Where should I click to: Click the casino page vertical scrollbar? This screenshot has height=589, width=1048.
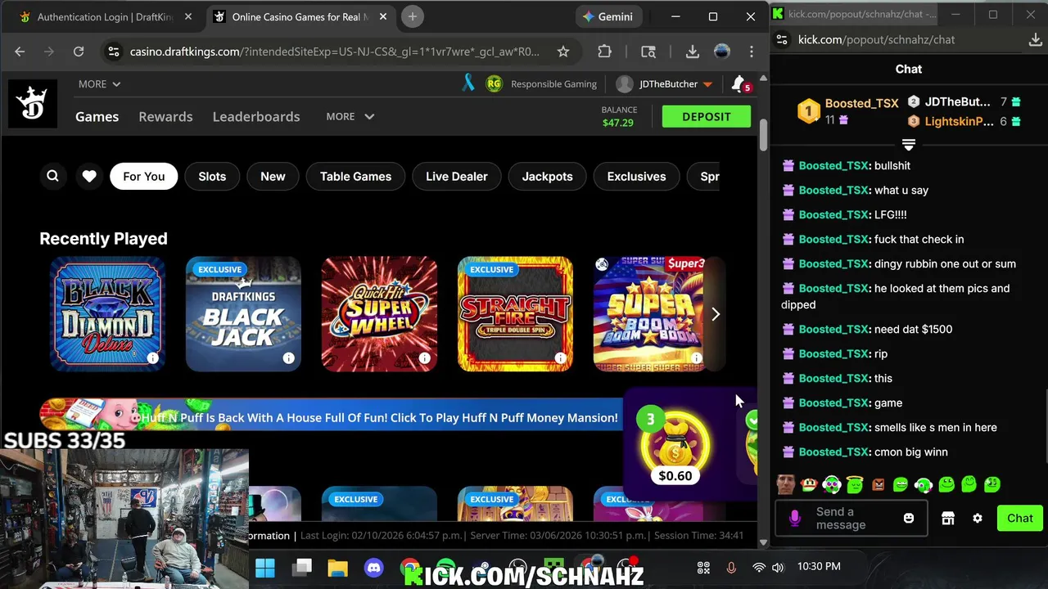point(763,134)
